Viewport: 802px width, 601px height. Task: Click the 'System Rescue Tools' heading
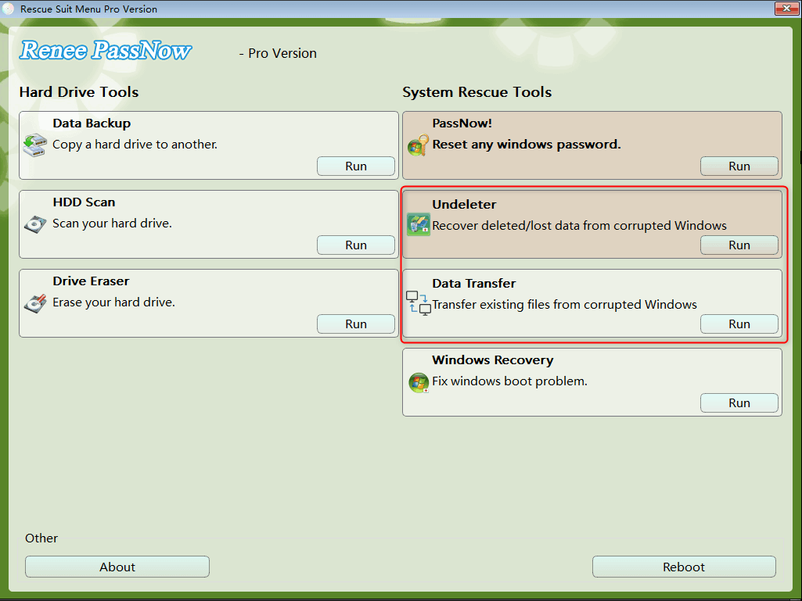point(477,92)
